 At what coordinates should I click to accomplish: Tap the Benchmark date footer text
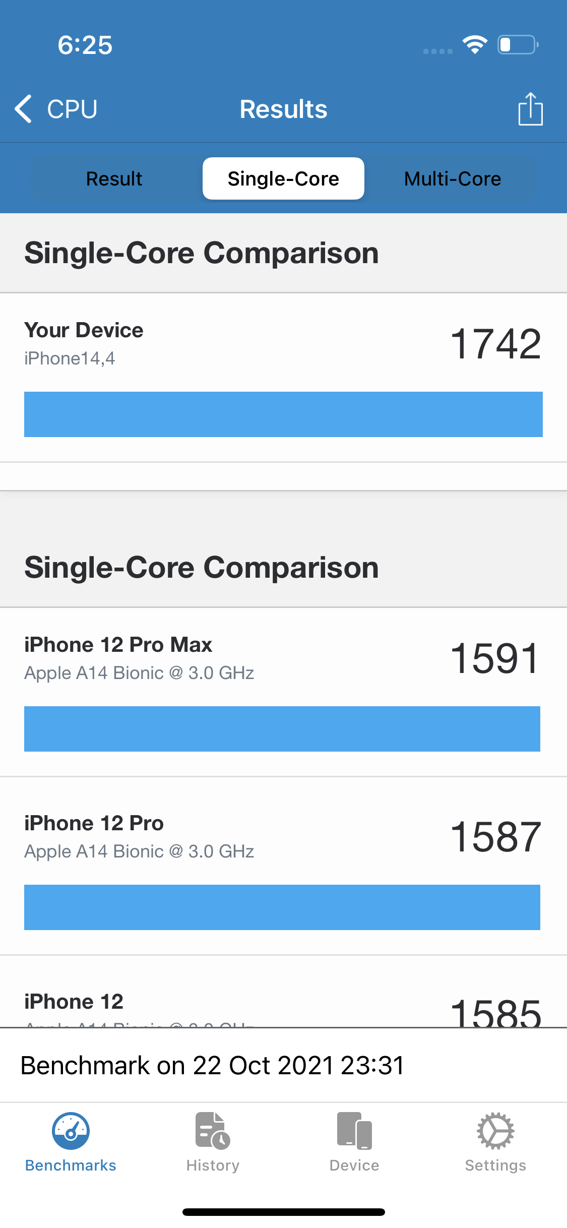pos(212,1066)
